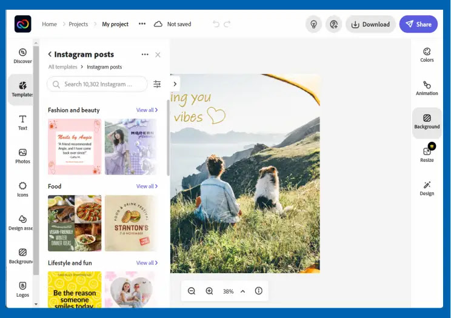Select Background in the right sidebar

click(x=427, y=122)
